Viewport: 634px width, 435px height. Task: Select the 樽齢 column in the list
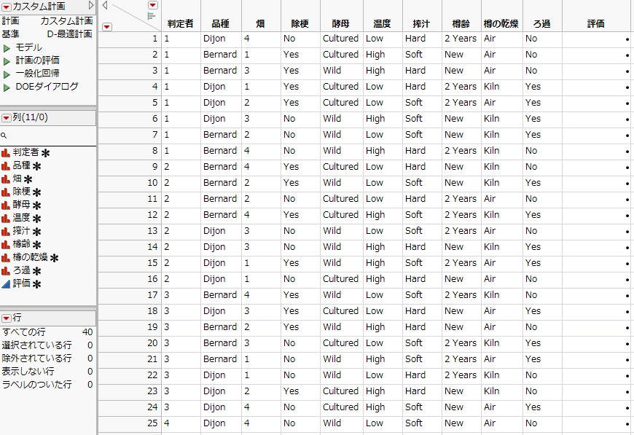[x=21, y=244]
